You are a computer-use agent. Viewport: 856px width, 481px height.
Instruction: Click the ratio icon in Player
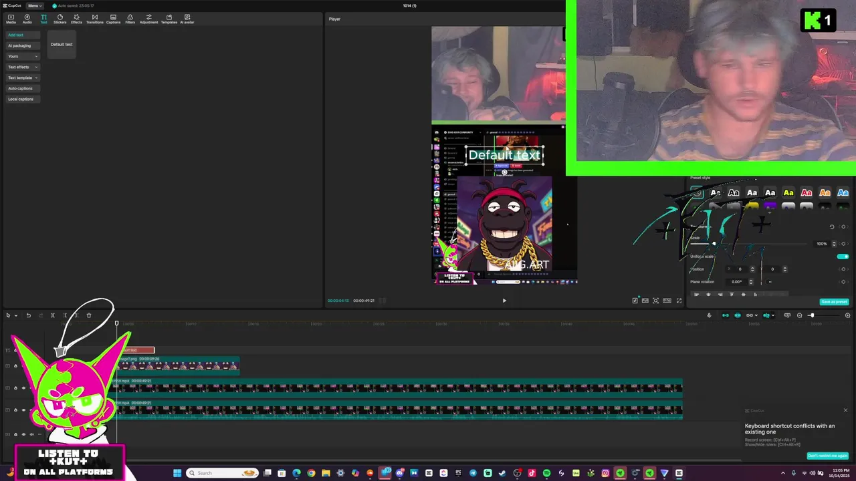point(667,301)
